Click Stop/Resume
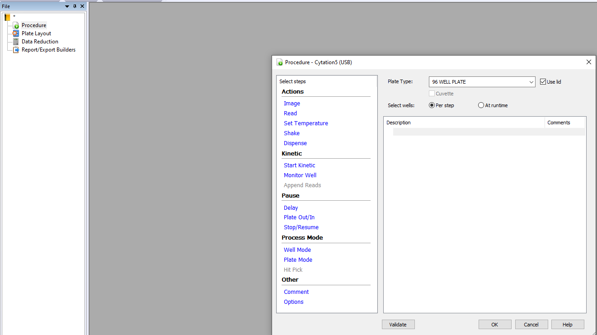 pos(301,227)
